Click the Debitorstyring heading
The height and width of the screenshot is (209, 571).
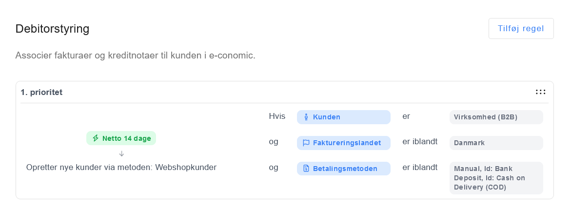[52, 28]
